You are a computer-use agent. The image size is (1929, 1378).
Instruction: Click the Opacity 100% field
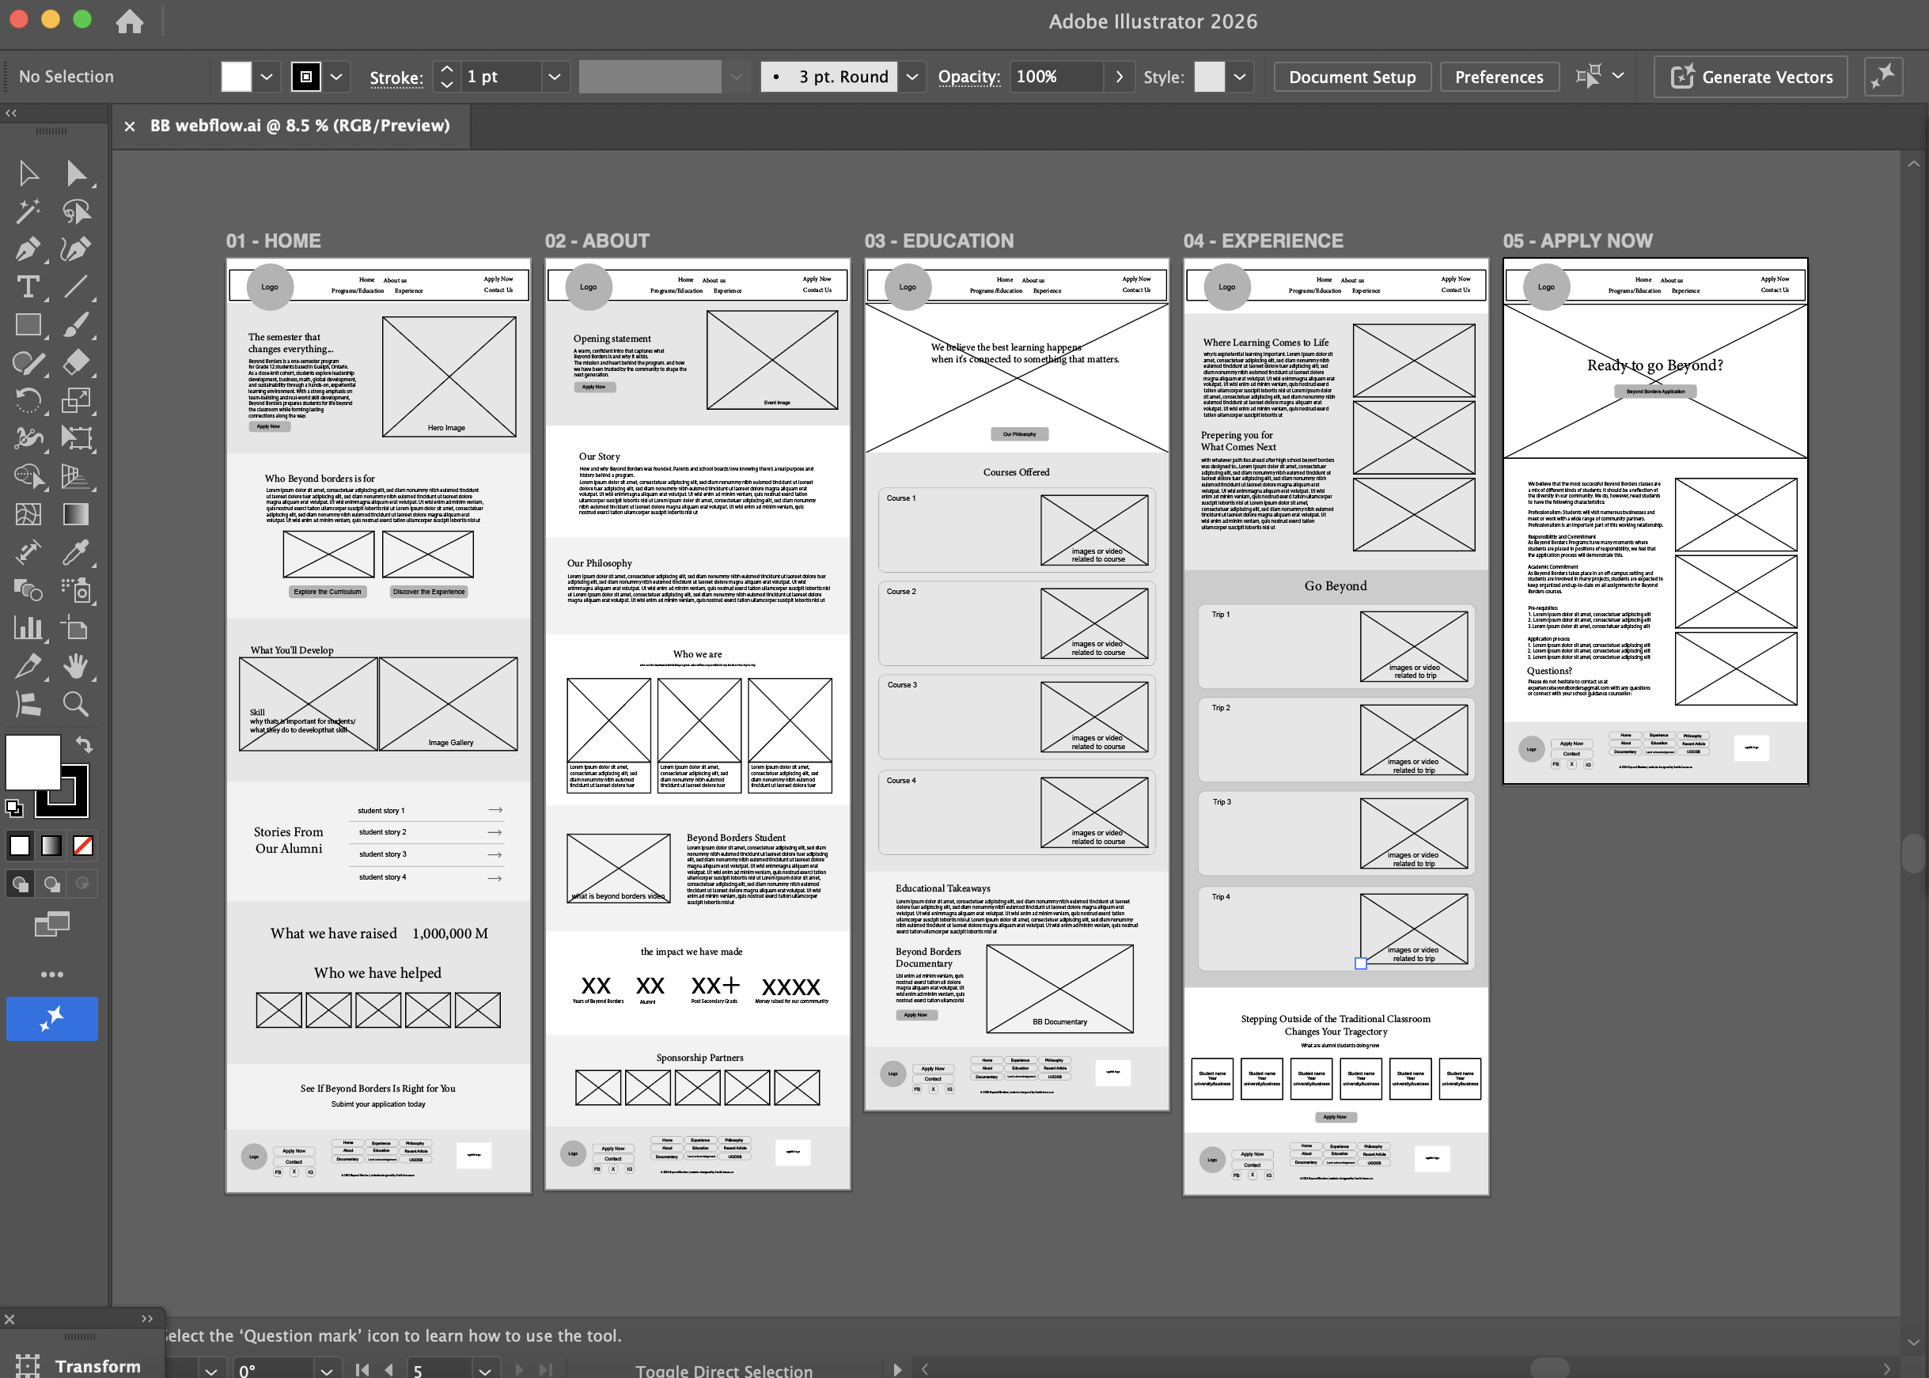pyautogui.click(x=1056, y=78)
